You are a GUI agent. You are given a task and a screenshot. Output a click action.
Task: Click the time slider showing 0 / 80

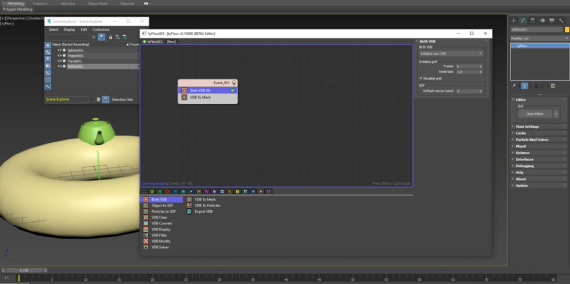click(25, 270)
